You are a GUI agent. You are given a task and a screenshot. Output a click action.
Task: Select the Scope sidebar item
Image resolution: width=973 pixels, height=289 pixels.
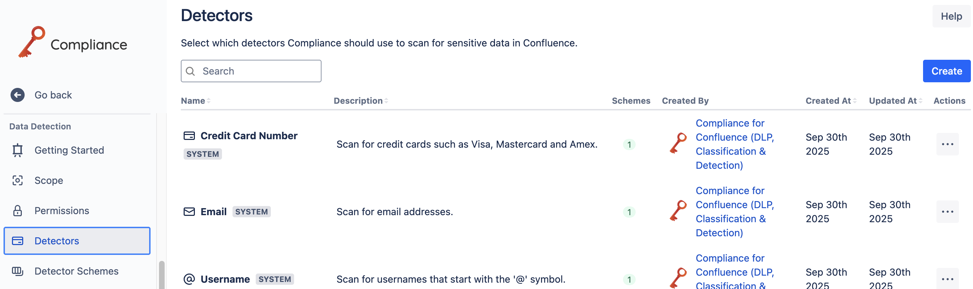(48, 180)
